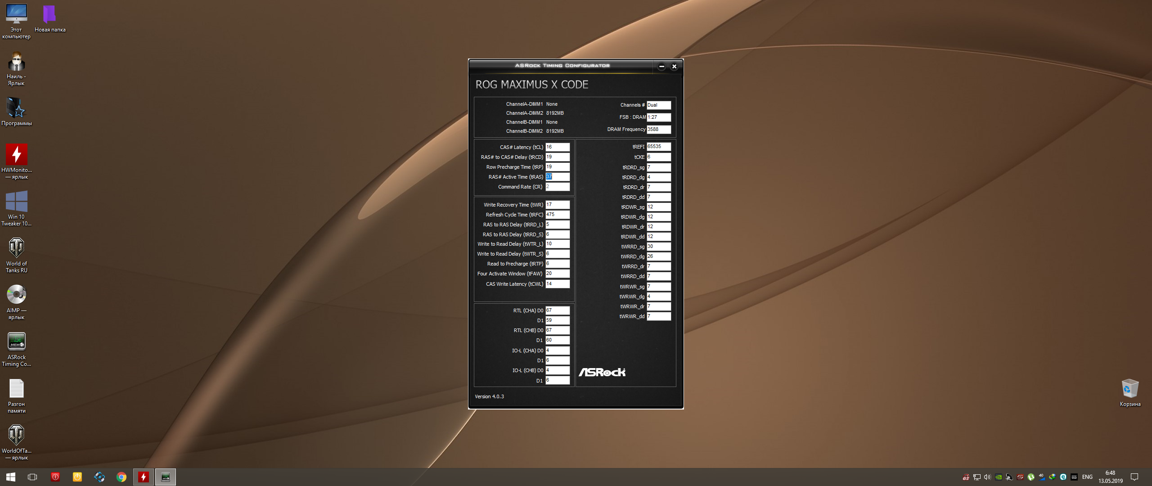The width and height of the screenshot is (1152, 486).
Task: Open AIMP player shortcut
Action: click(x=17, y=295)
